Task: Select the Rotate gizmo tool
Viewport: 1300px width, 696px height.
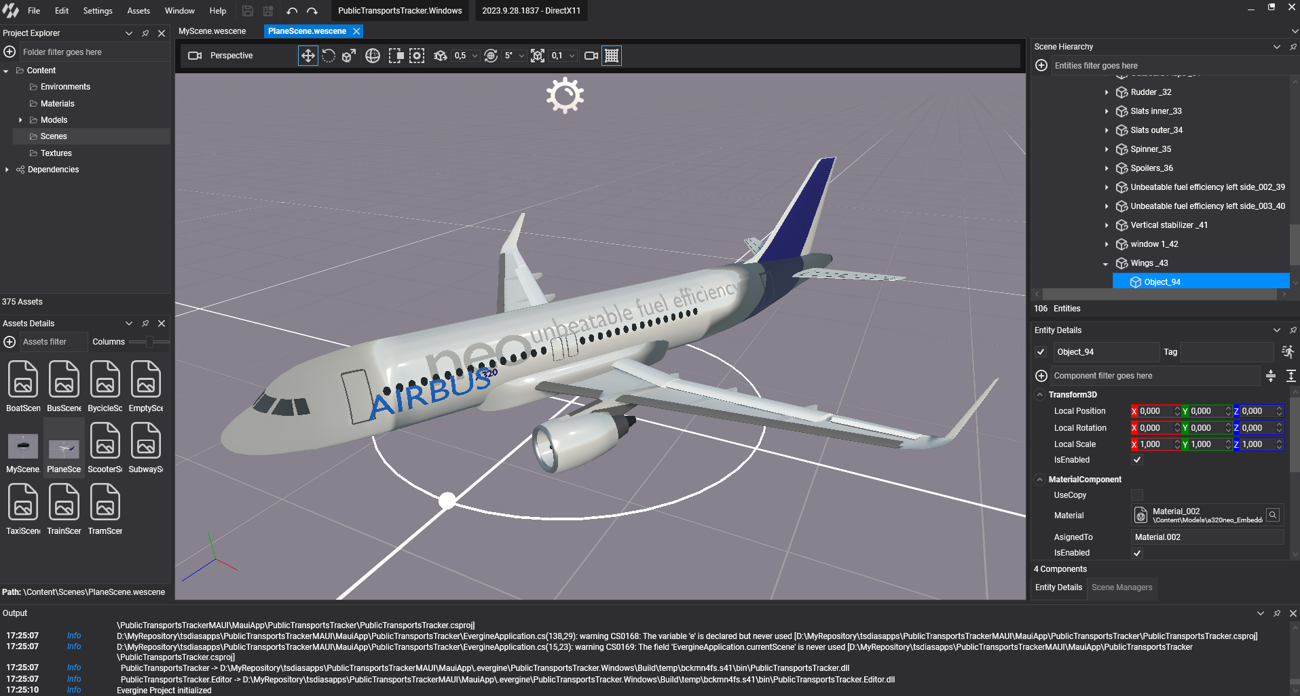Action: coord(329,56)
